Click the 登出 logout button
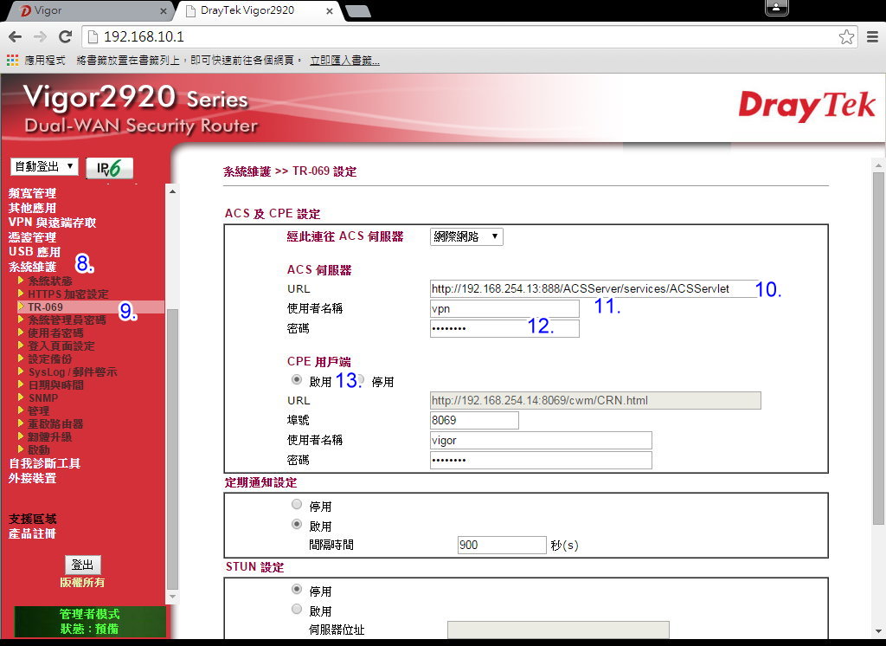 tap(82, 565)
